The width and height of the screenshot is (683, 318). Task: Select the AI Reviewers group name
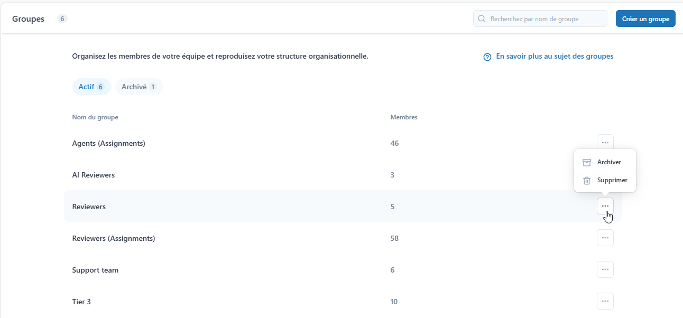pyautogui.click(x=94, y=175)
